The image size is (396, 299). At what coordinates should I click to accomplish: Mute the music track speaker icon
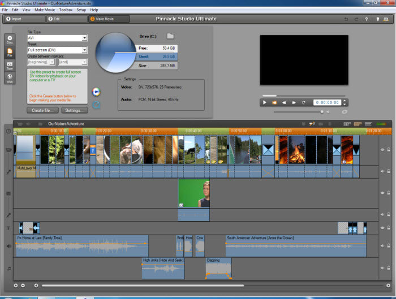tap(382, 268)
